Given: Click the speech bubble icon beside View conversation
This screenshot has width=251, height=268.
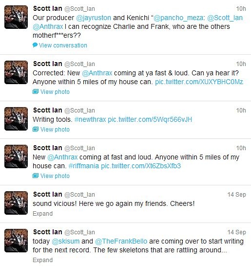Looking at the screenshot, I should pyautogui.click(x=35, y=45).
